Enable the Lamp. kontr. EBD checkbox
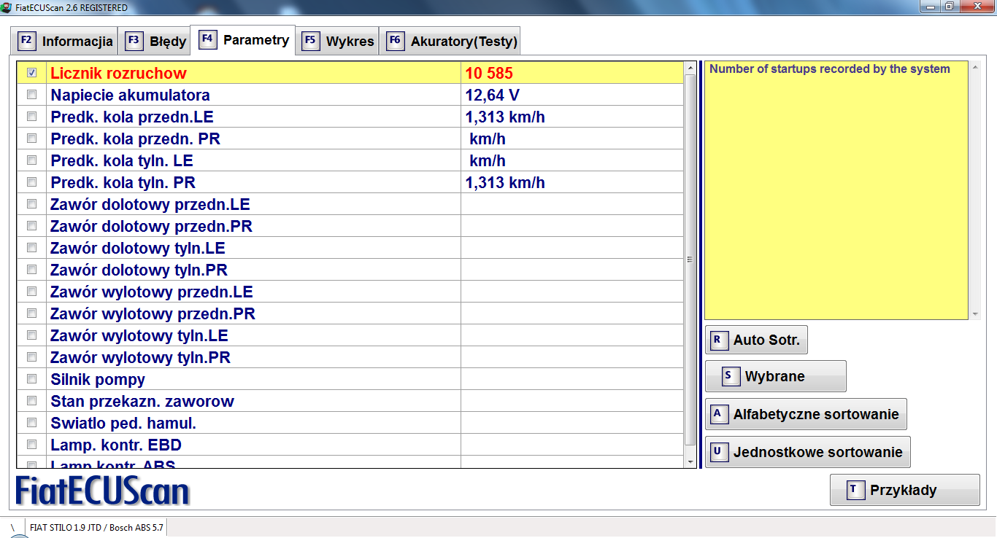 coord(31,445)
